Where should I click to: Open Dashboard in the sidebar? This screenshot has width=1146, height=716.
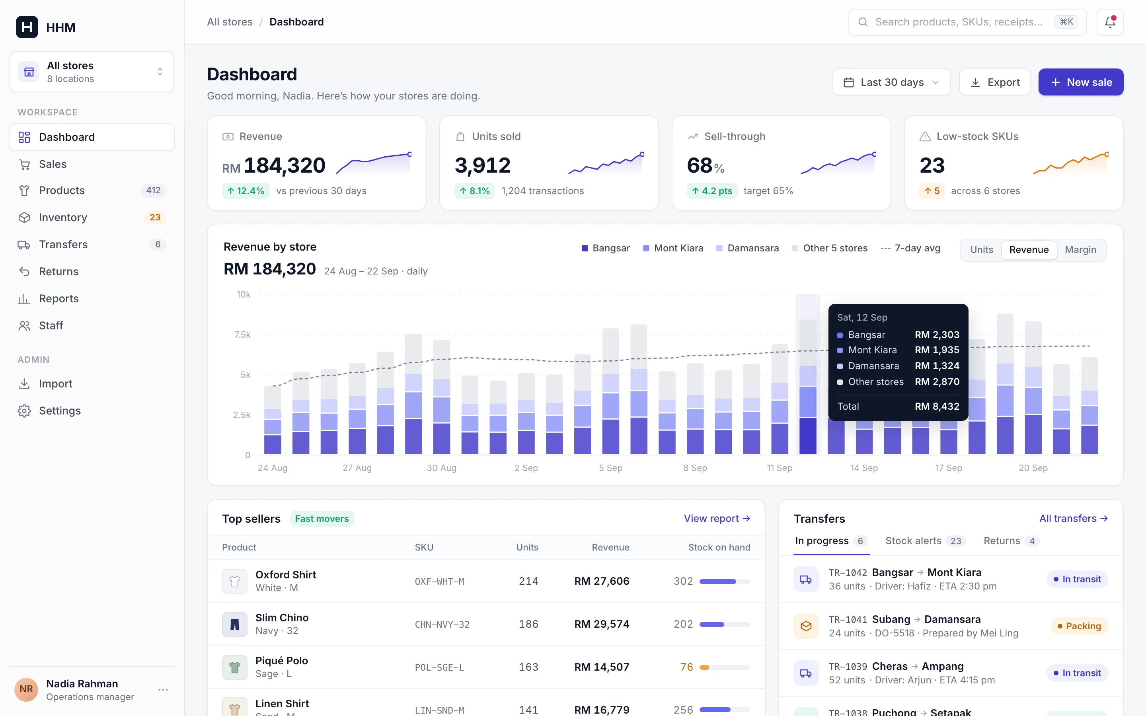[92, 137]
